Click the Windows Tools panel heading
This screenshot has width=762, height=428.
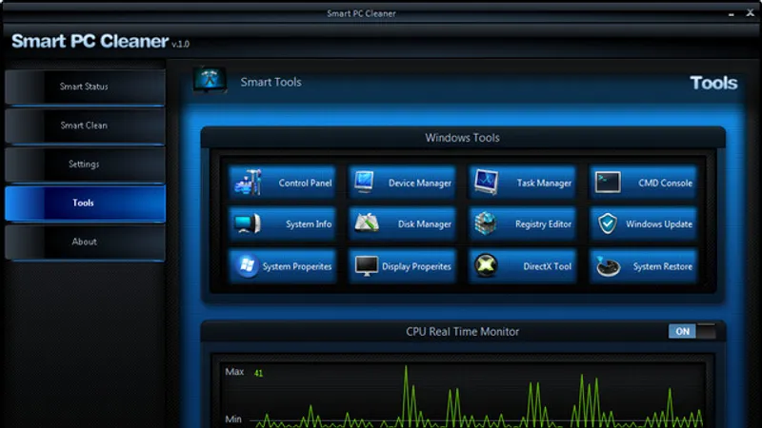[x=463, y=138]
